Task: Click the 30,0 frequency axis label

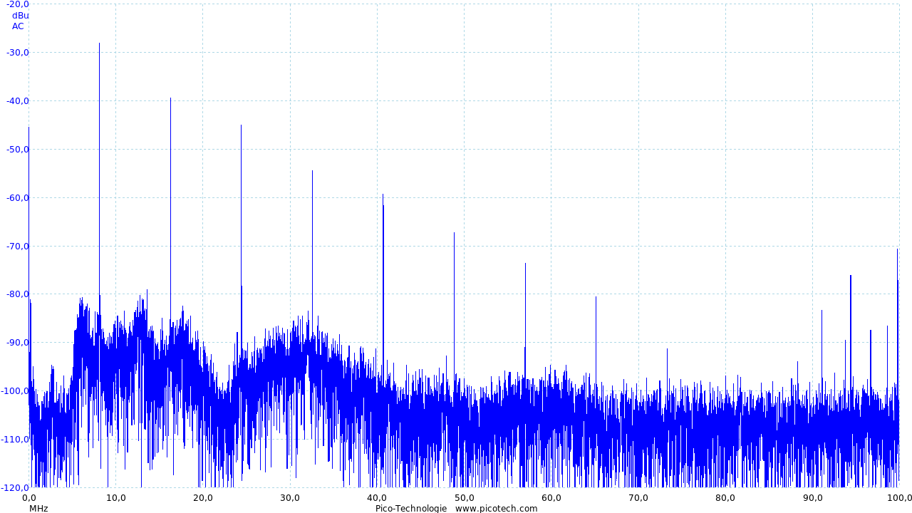Action: pyautogui.click(x=290, y=497)
